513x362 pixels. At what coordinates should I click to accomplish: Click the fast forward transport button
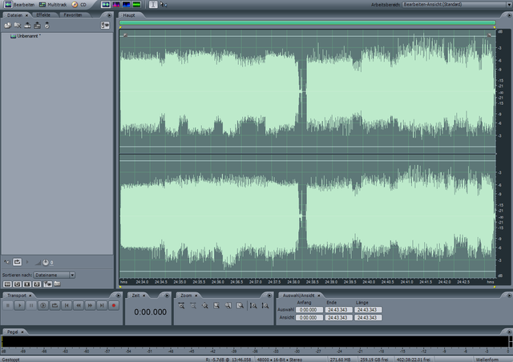(x=91, y=305)
